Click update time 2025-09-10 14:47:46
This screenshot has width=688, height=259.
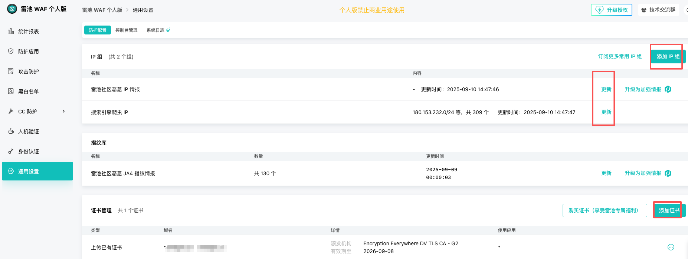(473, 89)
